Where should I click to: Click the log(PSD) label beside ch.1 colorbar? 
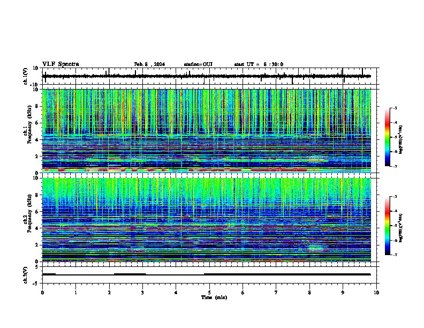[400, 140]
